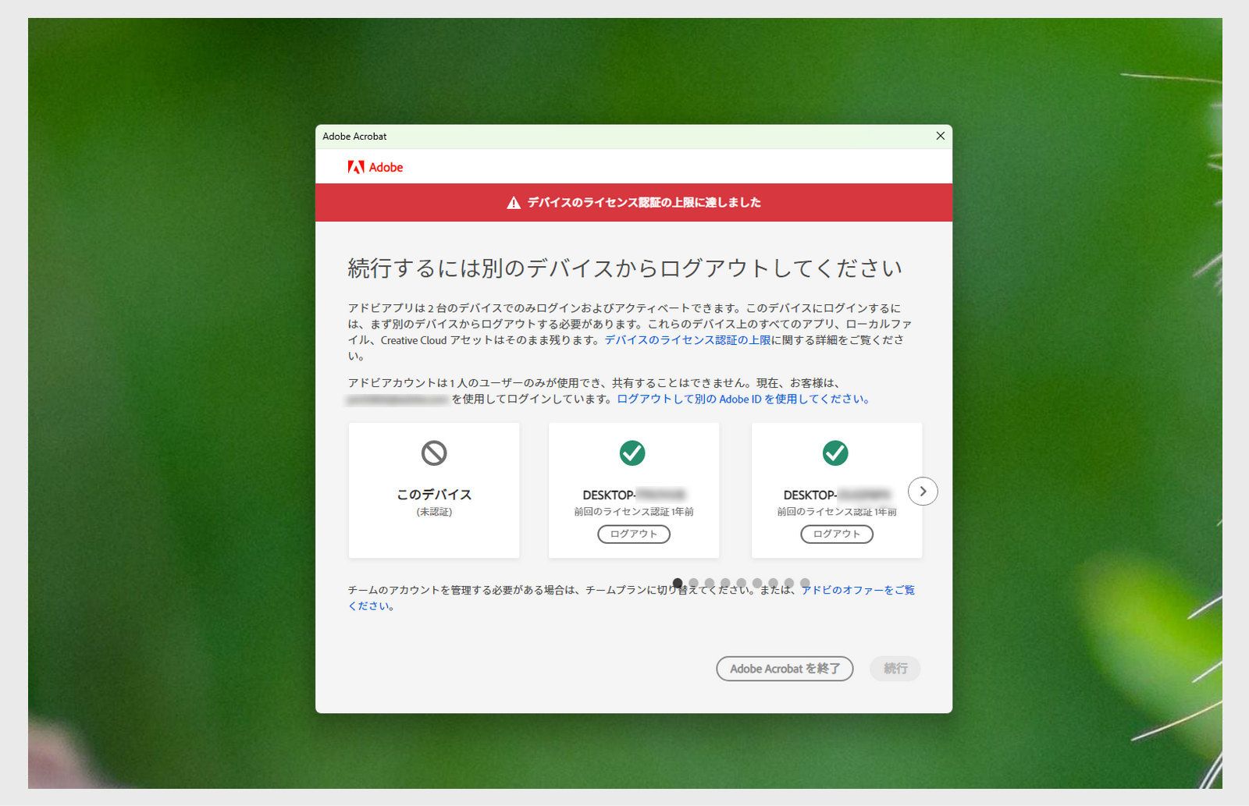This screenshot has height=806, width=1249.
Task: Open ログアウトして別の Adobe ID を使用 link
Action: [x=742, y=399]
